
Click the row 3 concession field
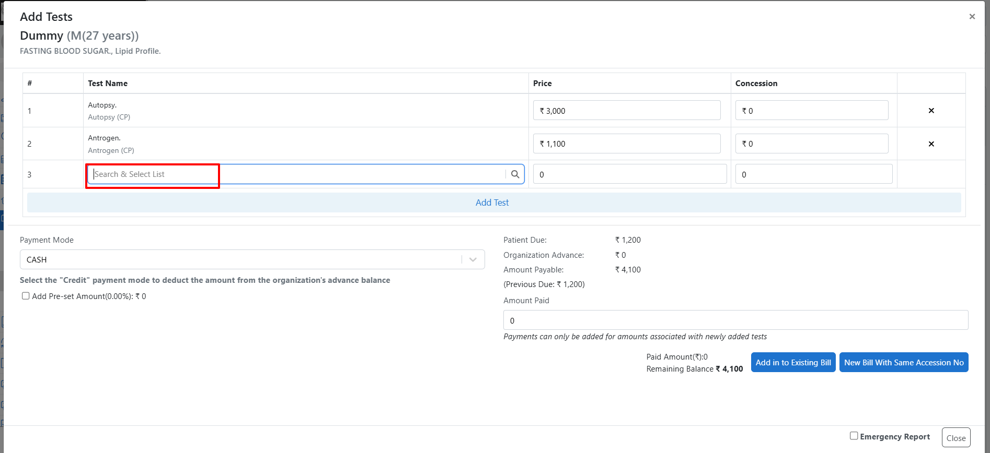pos(813,174)
